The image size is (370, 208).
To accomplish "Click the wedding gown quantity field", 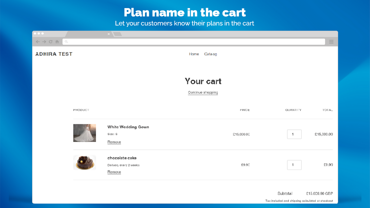I will pyautogui.click(x=294, y=134).
